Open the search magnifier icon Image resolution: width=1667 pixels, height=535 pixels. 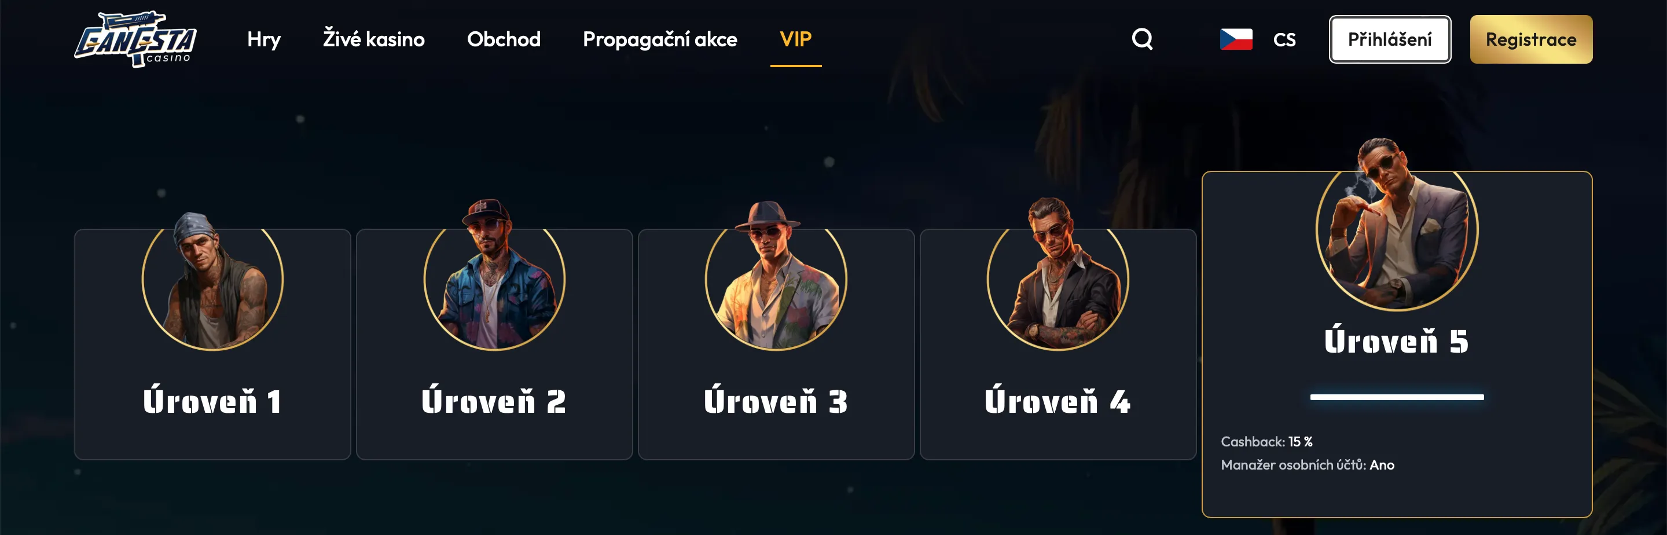1142,39
